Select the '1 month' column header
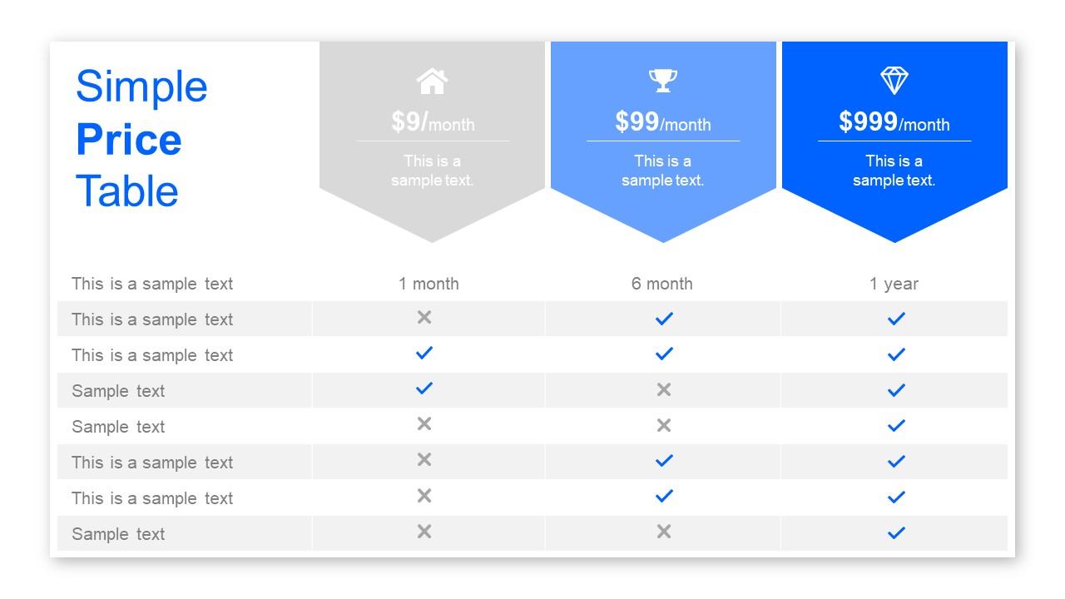1065x599 pixels. [428, 284]
